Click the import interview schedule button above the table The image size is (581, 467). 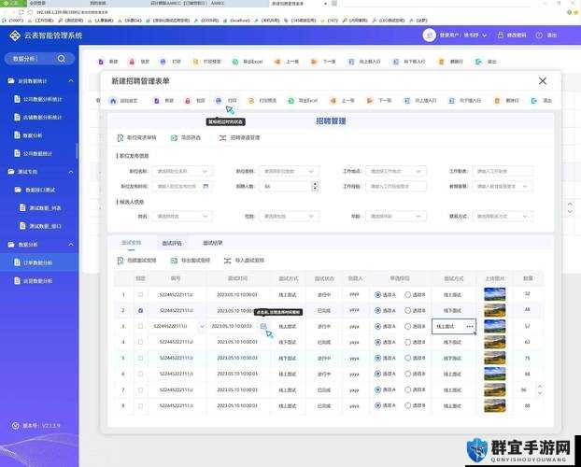244,261
